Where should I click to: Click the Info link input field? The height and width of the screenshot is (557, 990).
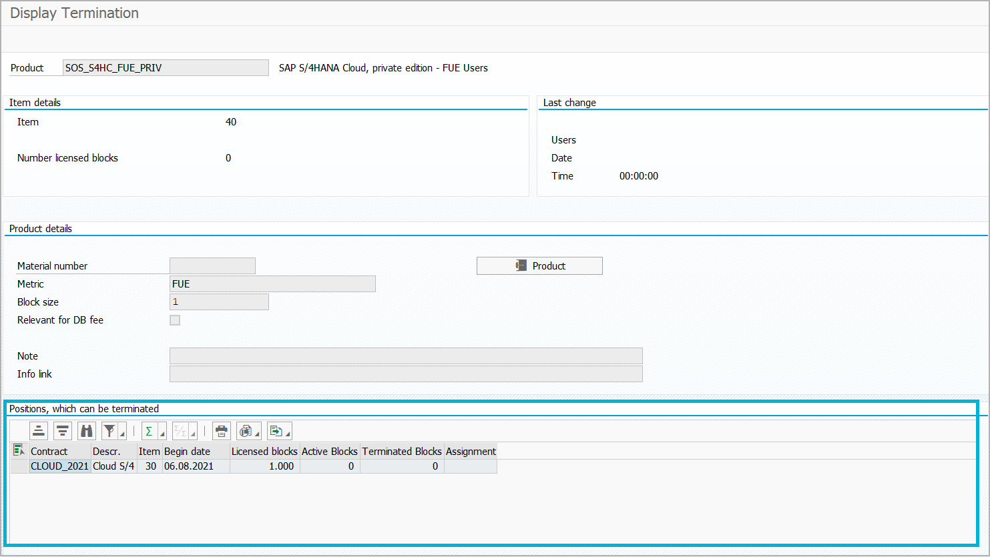click(x=406, y=374)
